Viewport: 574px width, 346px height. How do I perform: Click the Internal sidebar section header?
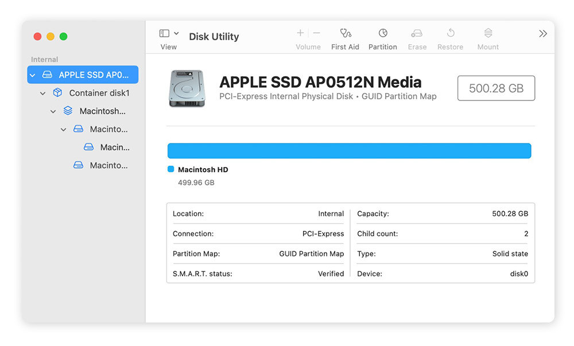tap(44, 59)
